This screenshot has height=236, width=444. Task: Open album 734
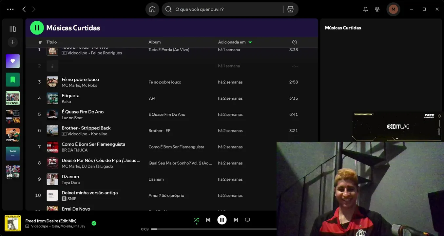click(152, 98)
